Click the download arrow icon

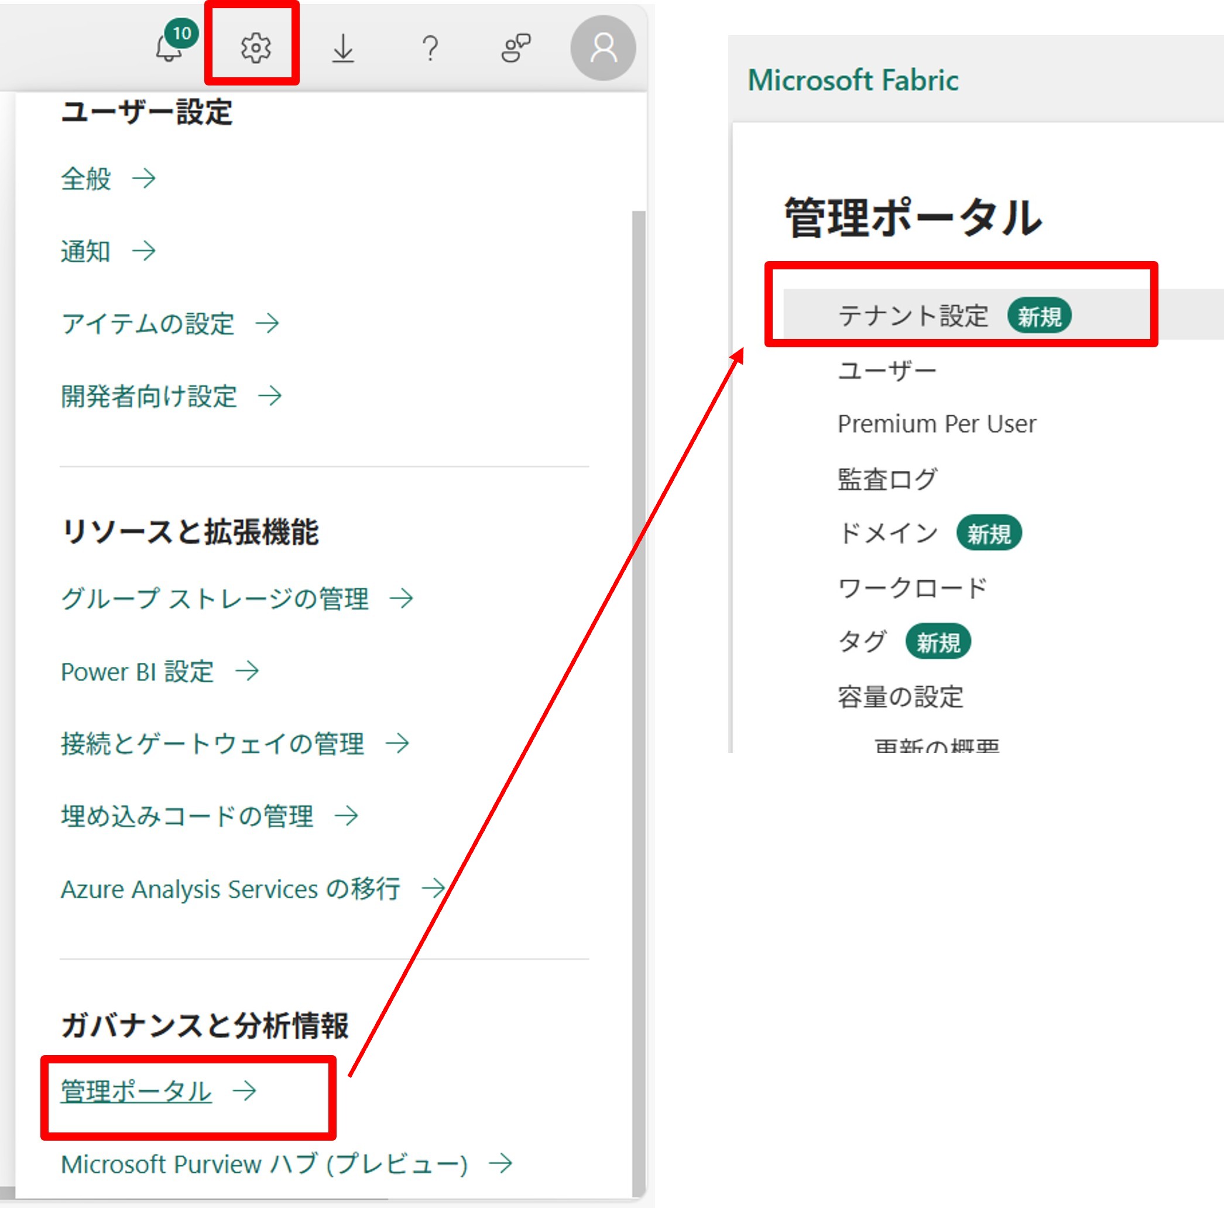click(x=343, y=49)
